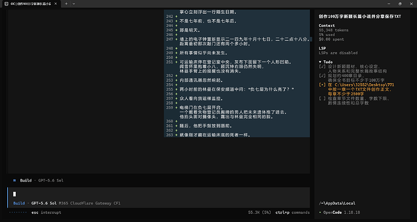Close the terminal window

click(x=411, y=4)
